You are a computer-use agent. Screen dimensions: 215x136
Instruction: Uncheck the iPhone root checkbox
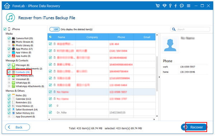click(5, 29)
